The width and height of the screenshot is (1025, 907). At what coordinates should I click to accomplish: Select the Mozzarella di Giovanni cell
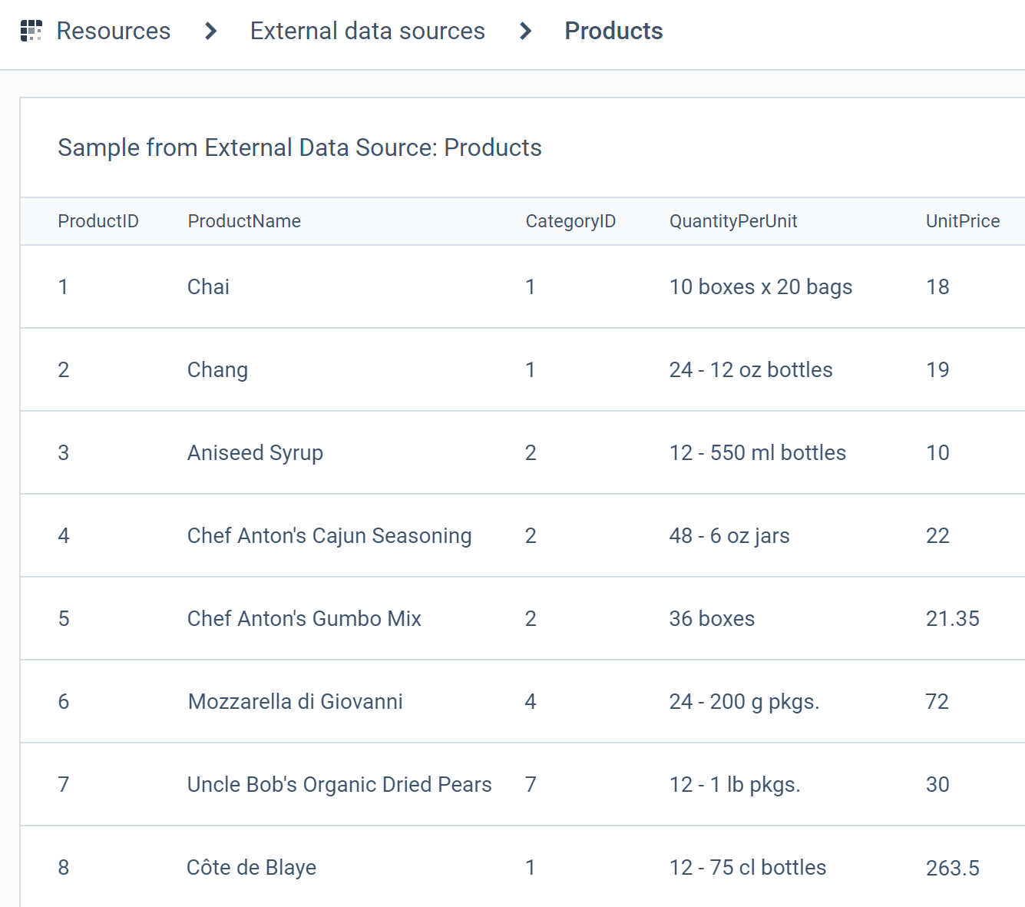pos(295,701)
